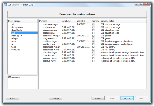Screen dimensions: 154x106
Task: Click the kdegames-msvc package name
Action: 50,39
